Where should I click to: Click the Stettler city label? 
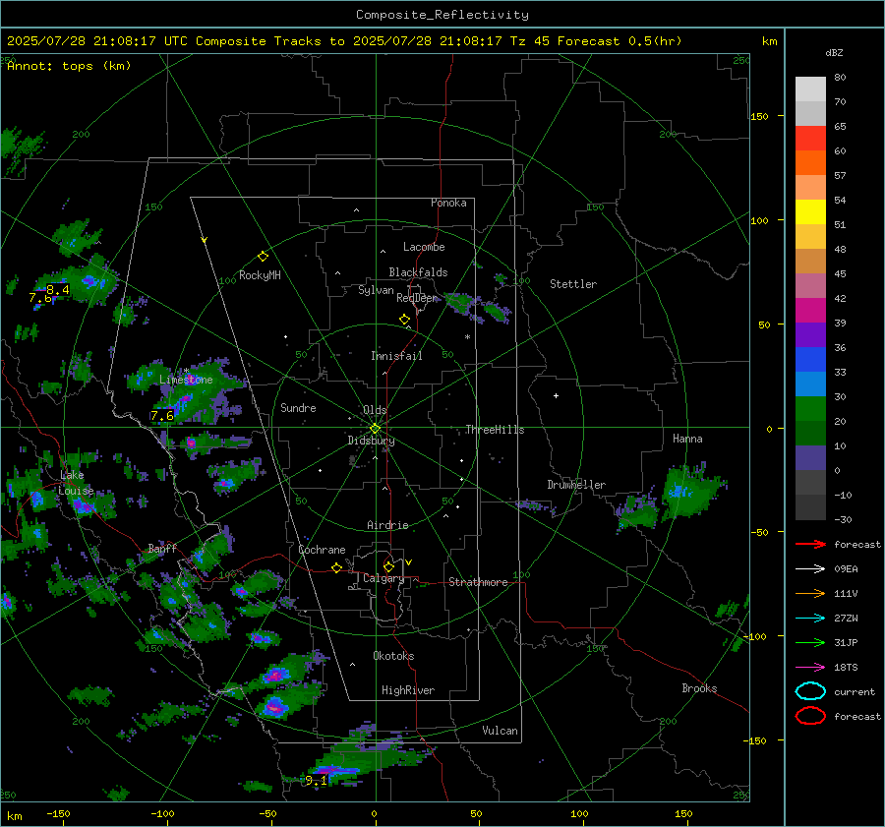click(x=573, y=284)
